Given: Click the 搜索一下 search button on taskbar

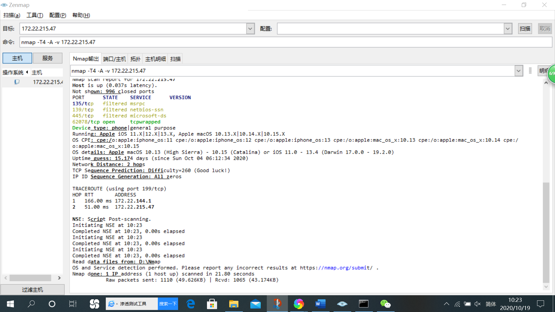Looking at the screenshot, I should click(x=168, y=304).
